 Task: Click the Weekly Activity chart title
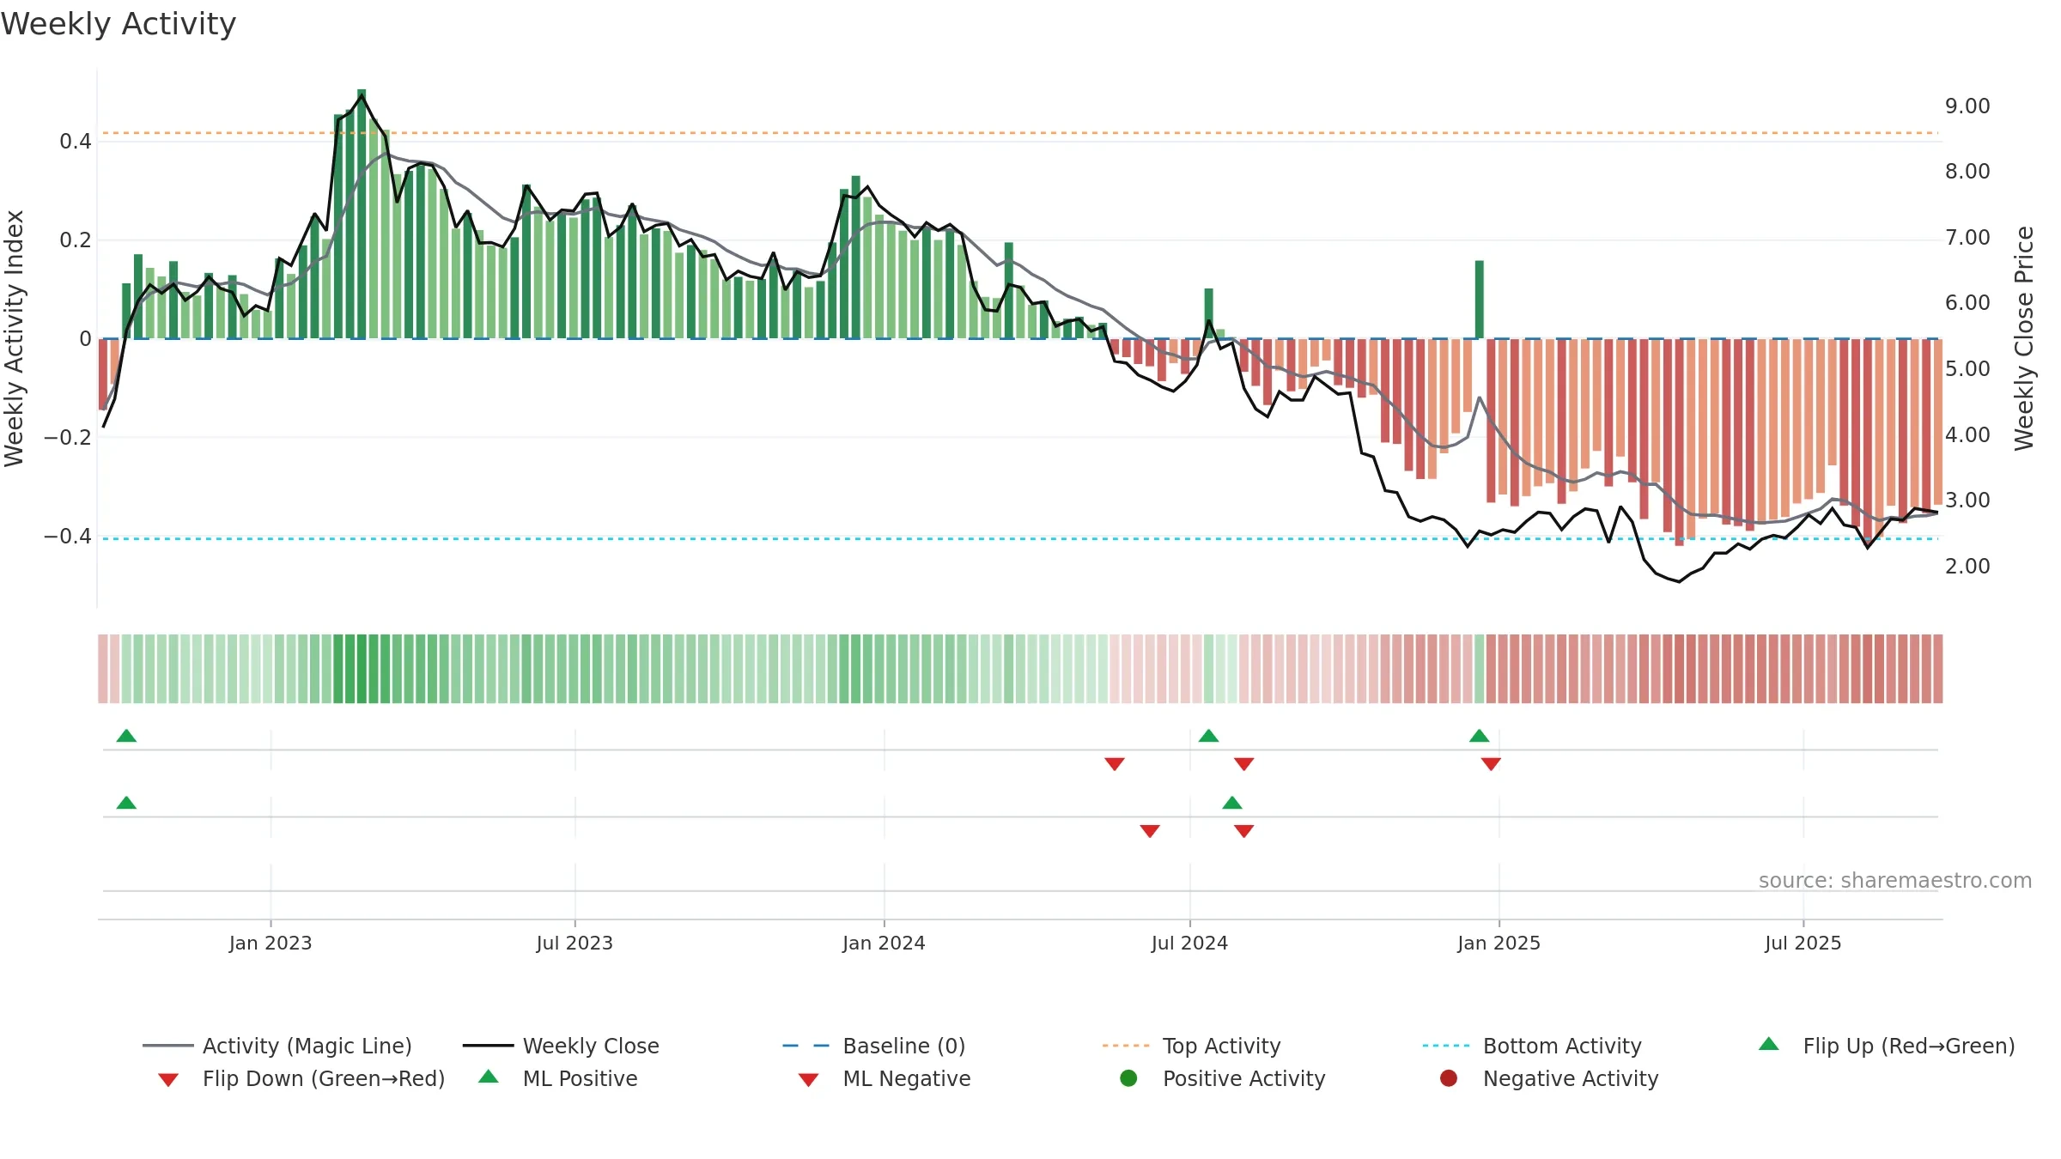[119, 24]
